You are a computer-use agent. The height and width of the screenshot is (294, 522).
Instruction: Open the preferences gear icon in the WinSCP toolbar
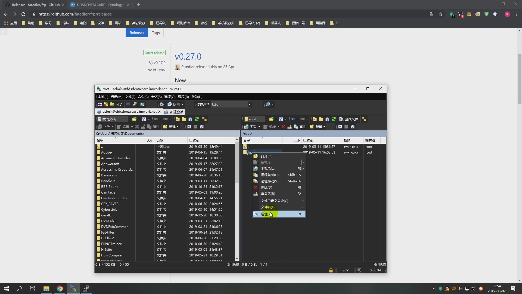click(162, 104)
